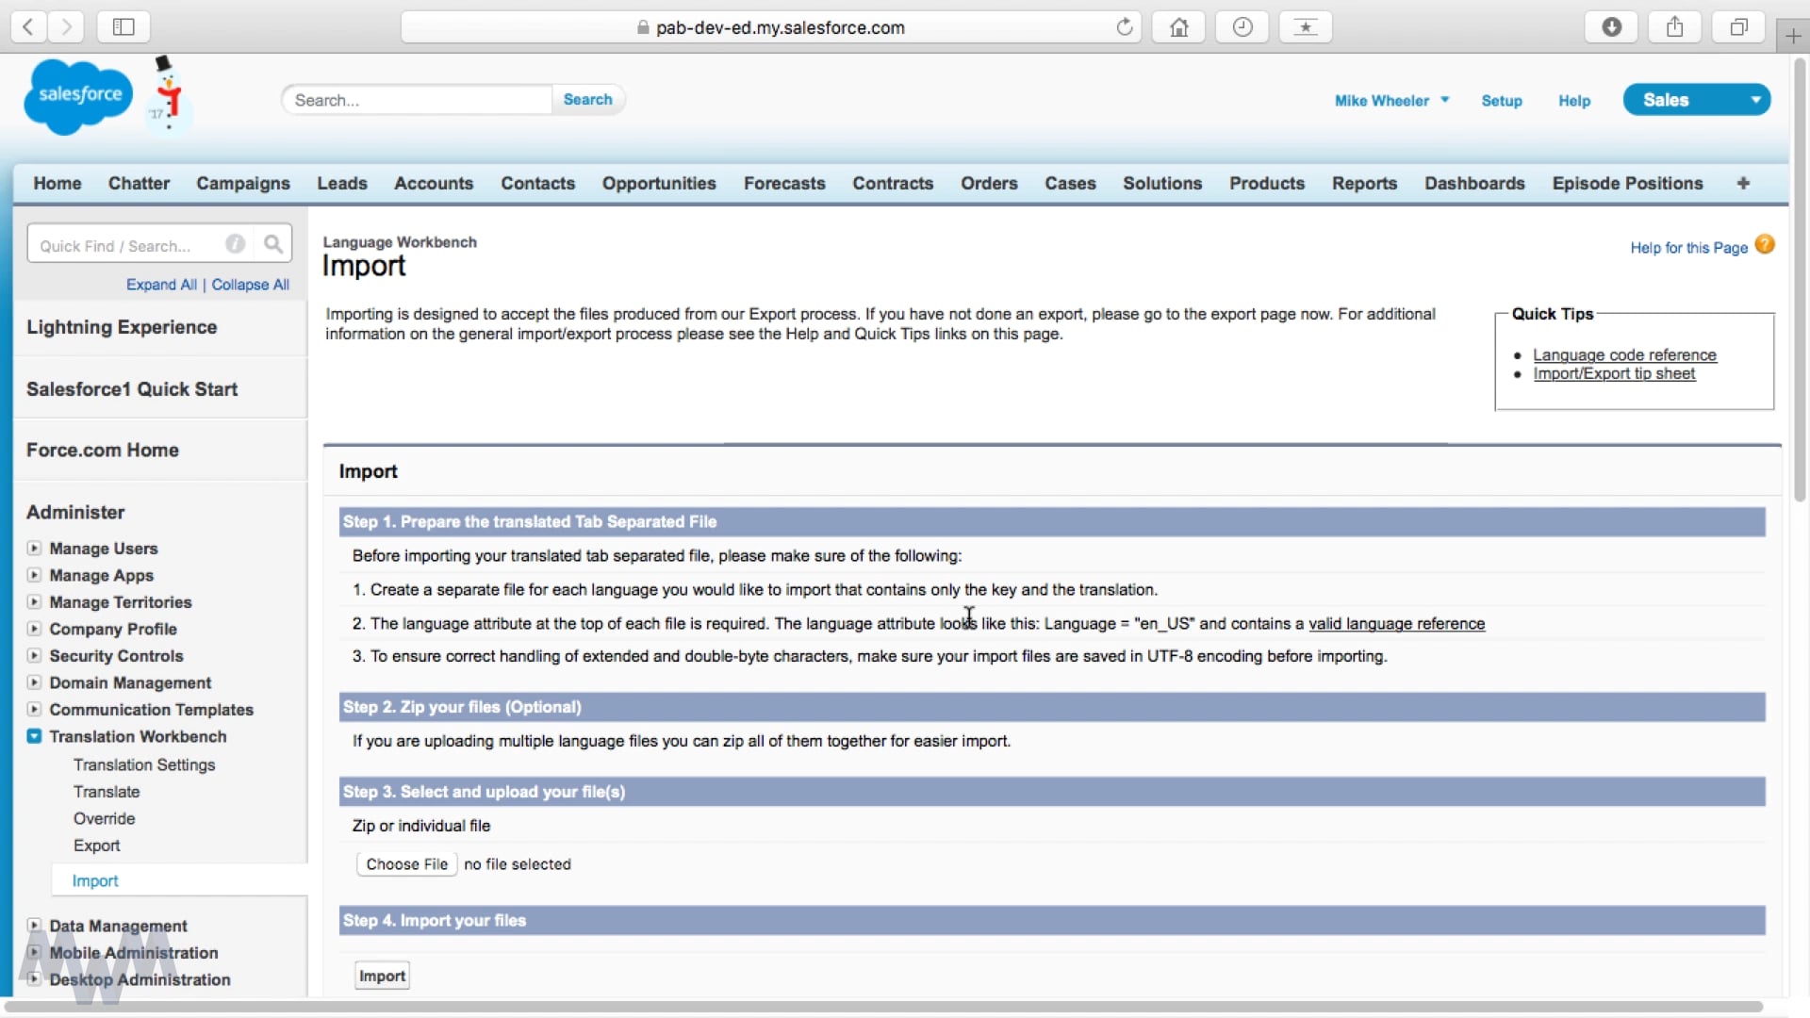Click the Choose File button
Image resolution: width=1810 pixels, height=1018 pixels.
coord(406,862)
